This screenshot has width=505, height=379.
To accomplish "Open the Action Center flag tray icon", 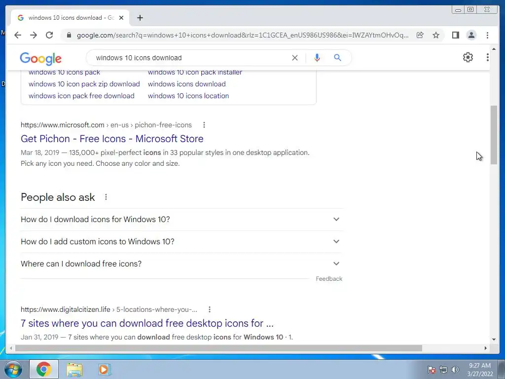I will click(x=432, y=370).
